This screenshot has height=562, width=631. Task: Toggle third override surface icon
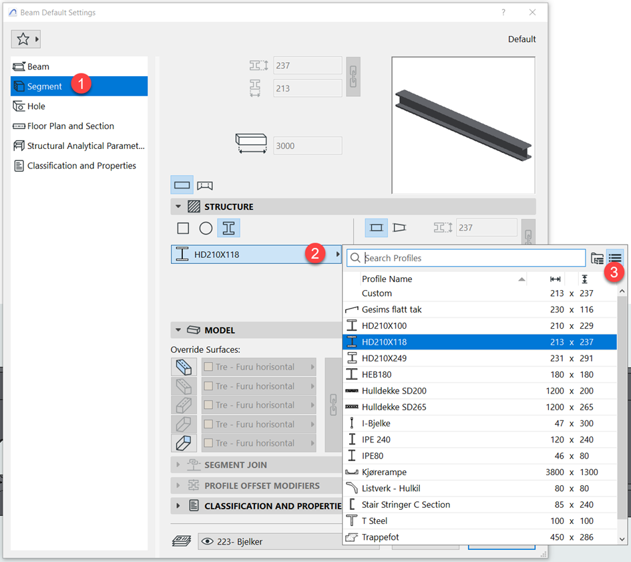point(184,405)
